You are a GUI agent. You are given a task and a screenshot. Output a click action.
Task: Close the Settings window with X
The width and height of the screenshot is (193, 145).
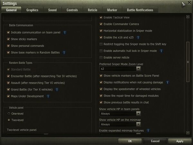pyautogui.click(x=189, y=3)
